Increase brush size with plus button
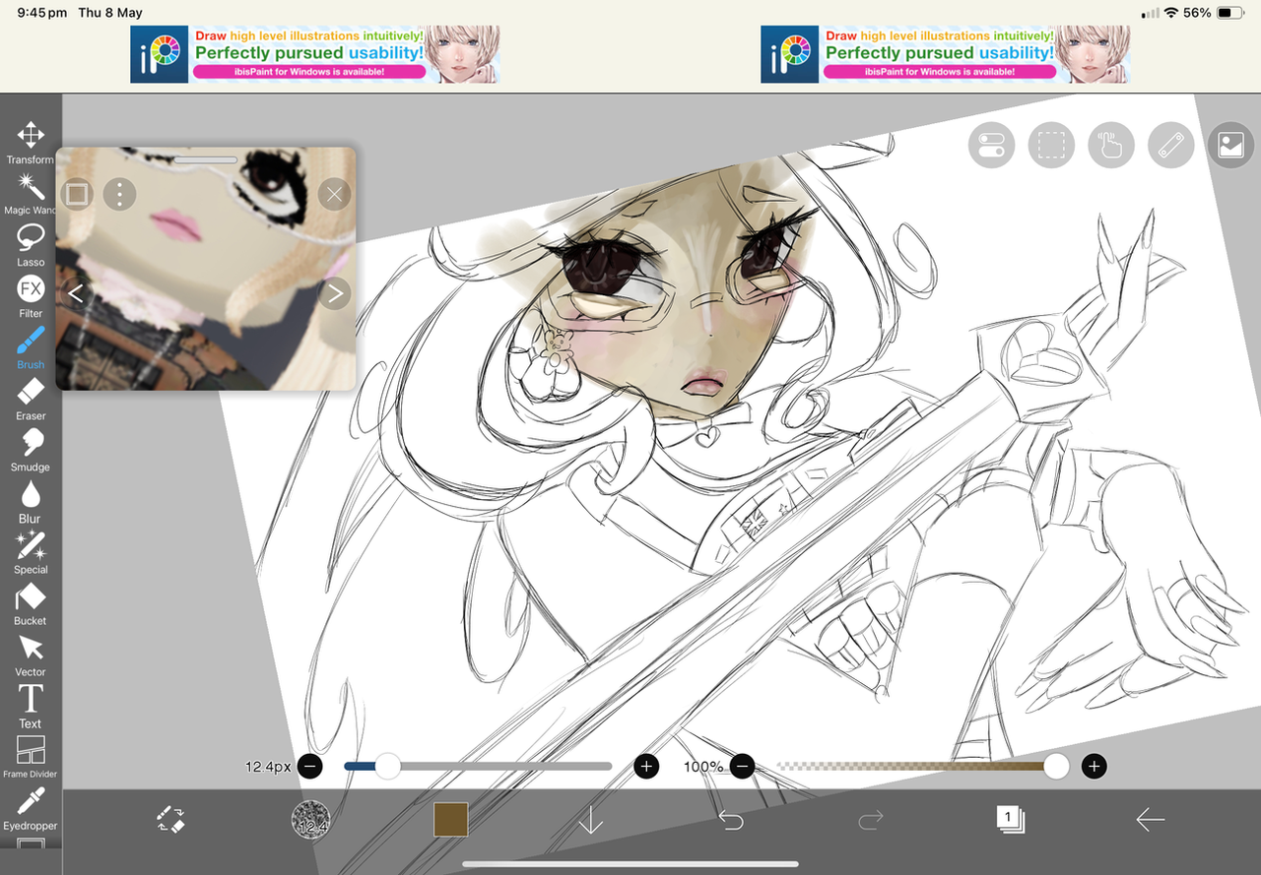The width and height of the screenshot is (1261, 875). coord(646,766)
